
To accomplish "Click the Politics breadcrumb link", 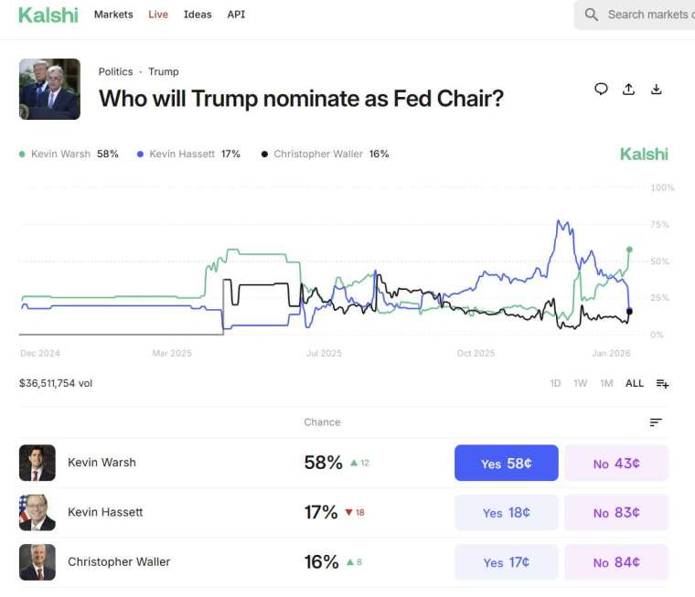I will click(x=115, y=71).
